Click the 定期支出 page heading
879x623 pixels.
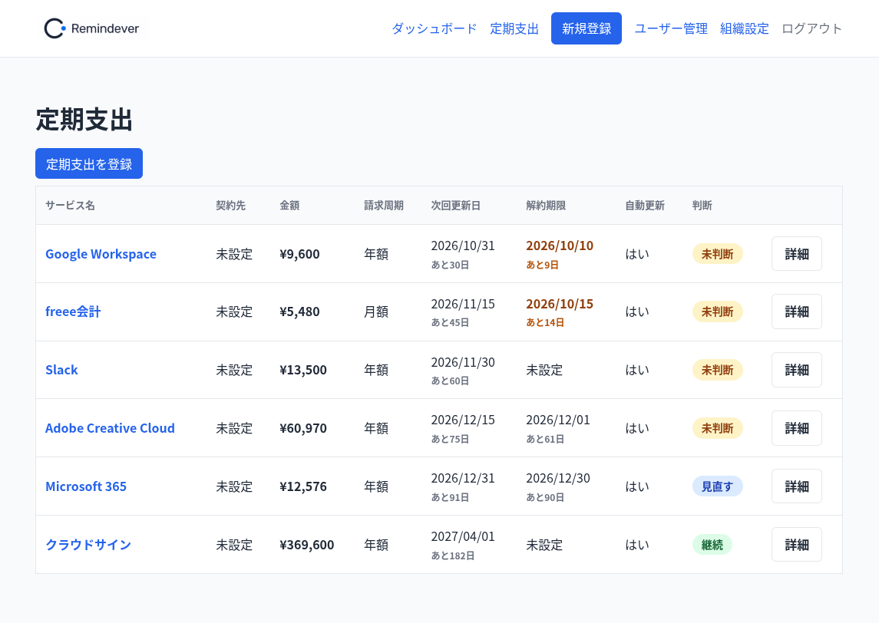(84, 120)
